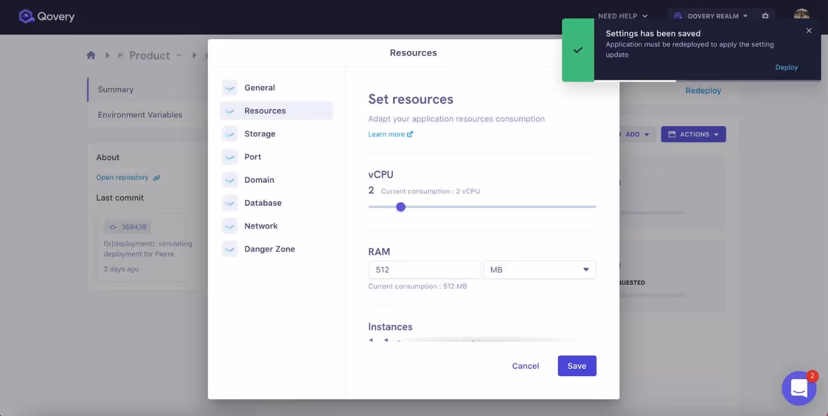Open the ADD dropdown button
The width and height of the screenshot is (828, 416).
[x=636, y=134]
